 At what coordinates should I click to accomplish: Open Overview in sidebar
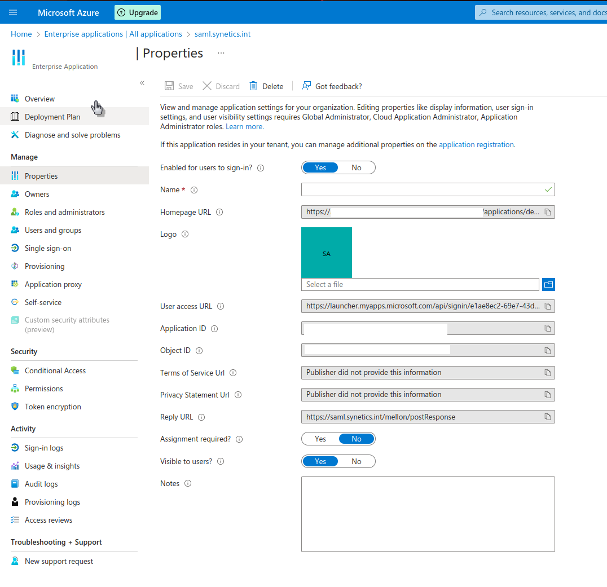pyautogui.click(x=74, y=99)
